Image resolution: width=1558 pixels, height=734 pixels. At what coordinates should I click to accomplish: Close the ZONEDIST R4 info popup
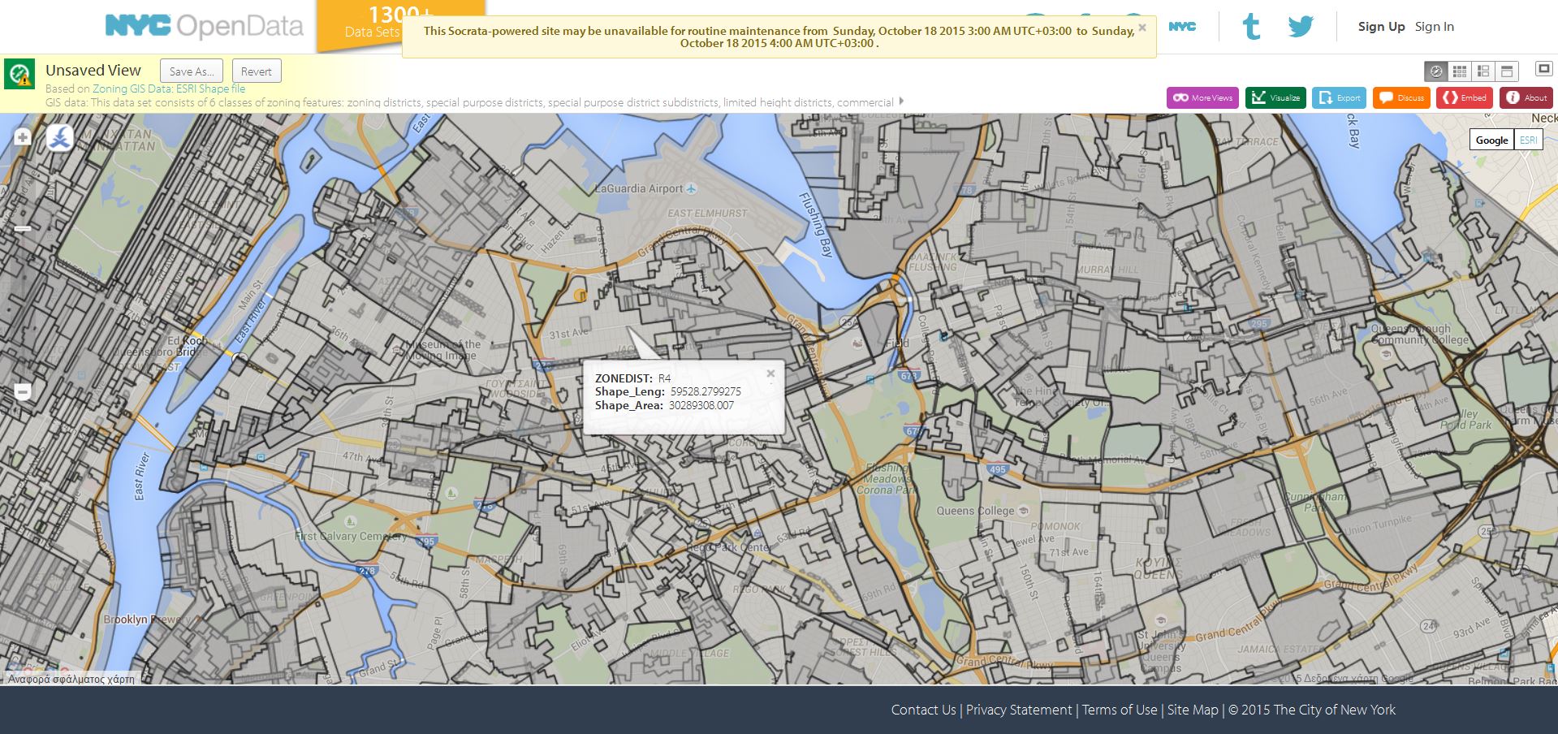pyautogui.click(x=770, y=373)
